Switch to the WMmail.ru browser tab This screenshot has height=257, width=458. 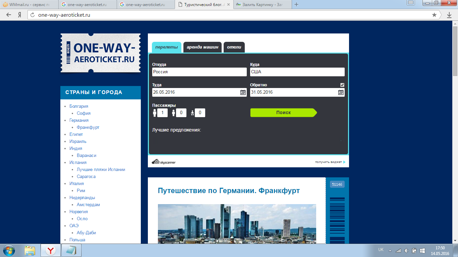(30, 5)
